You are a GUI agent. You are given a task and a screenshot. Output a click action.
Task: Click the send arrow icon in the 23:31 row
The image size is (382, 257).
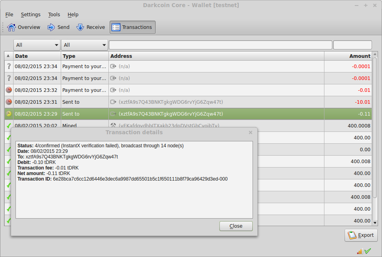click(x=113, y=102)
